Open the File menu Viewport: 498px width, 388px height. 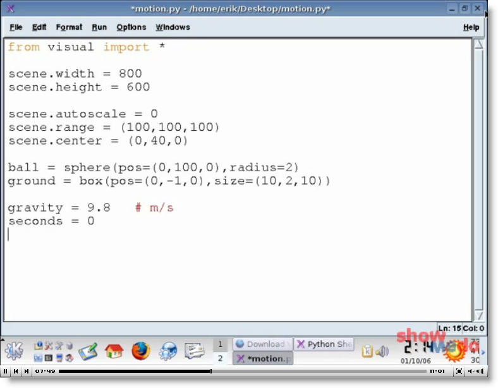(16, 27)
